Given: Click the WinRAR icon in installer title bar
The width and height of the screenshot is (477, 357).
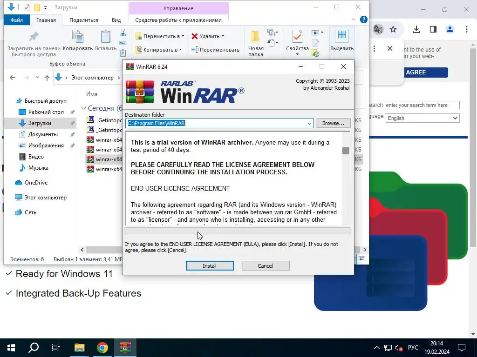Looking at the screenshot, I should pyautogui.click(x=130, y=67).
